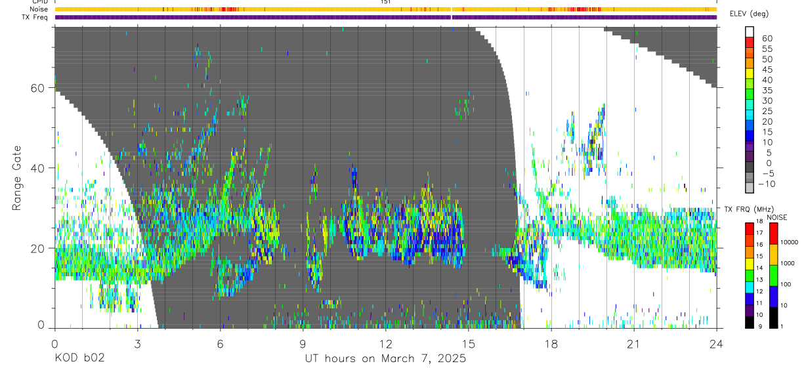This screenshot has height=372, width=806.
Task: Click the x-axis tick label '9'
Action: pyautogui.click(x=303, y=343)
